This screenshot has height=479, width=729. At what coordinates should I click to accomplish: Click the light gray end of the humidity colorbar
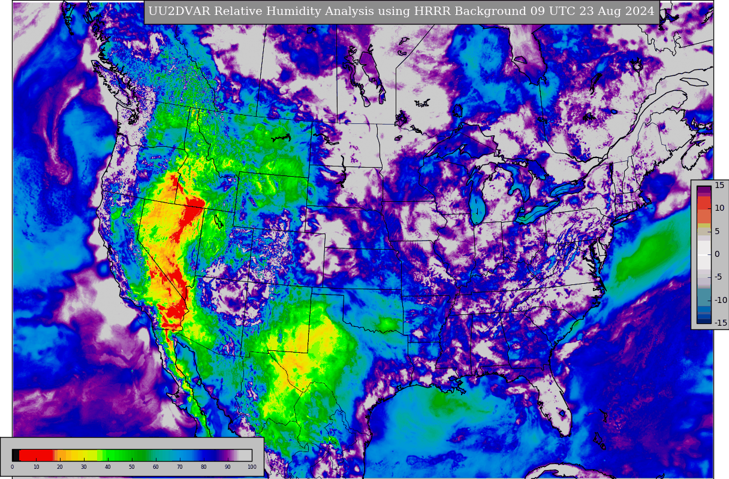tap(245, 455)
